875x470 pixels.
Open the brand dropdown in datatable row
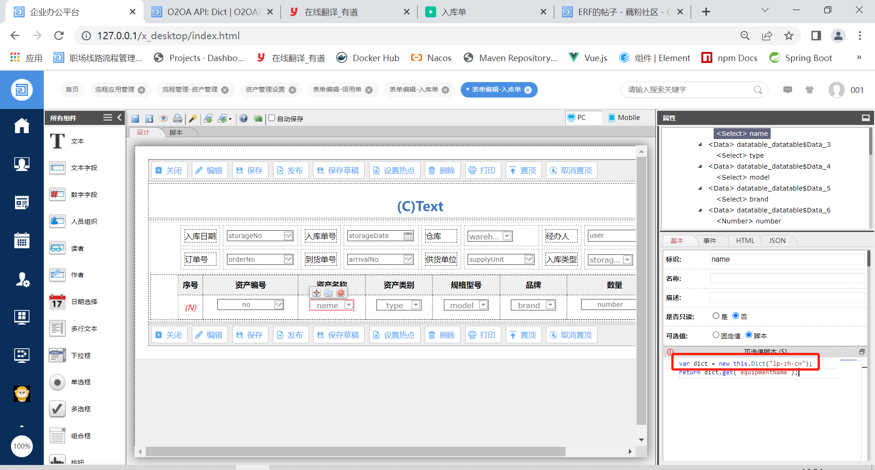click(550, 305)
